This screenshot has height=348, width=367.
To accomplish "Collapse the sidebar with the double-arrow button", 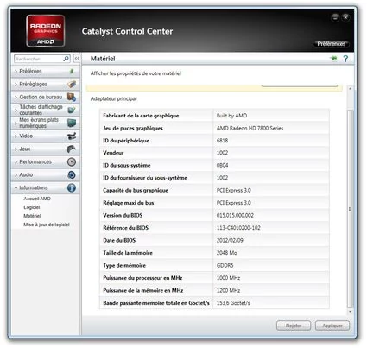I will coord(77,59).
